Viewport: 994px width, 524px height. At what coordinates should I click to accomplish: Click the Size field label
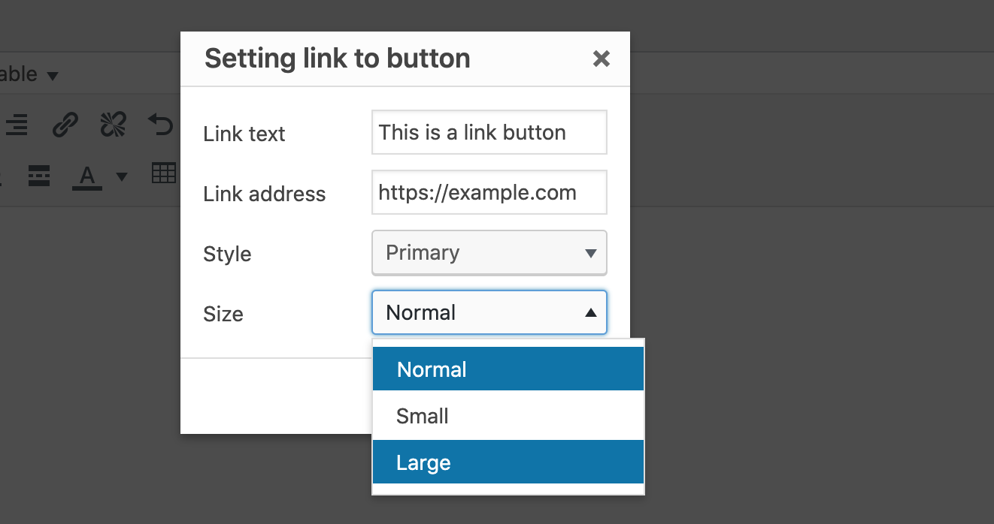(x=223, y=314)
